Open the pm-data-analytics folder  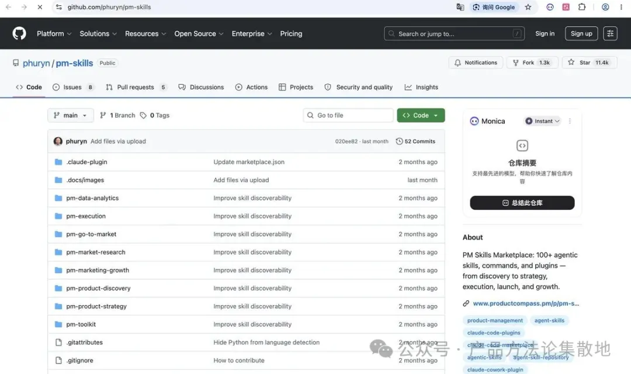click(x=92, y=198)
